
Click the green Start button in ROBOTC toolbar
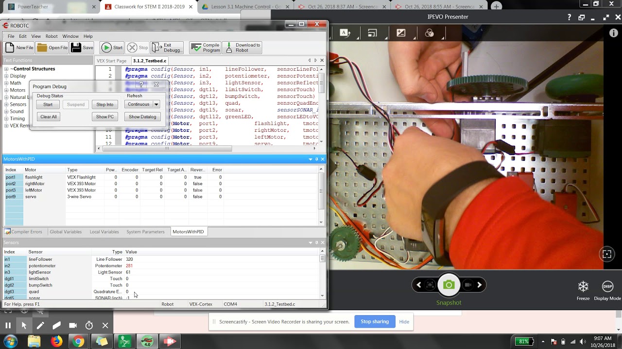click(112, 48)
